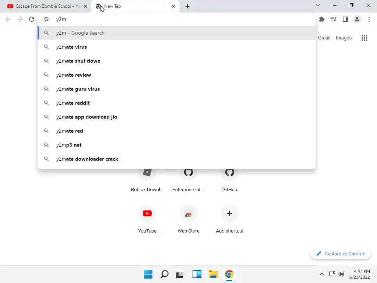Viewport: 377px width, 283px height.
Task: Open the profile avatar icon
Action: point(357,19)
